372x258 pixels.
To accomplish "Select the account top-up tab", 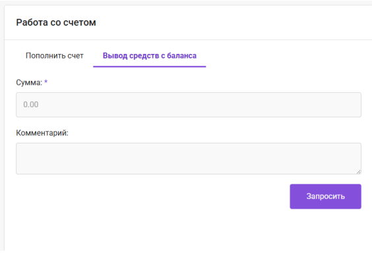I will (54, 56).
